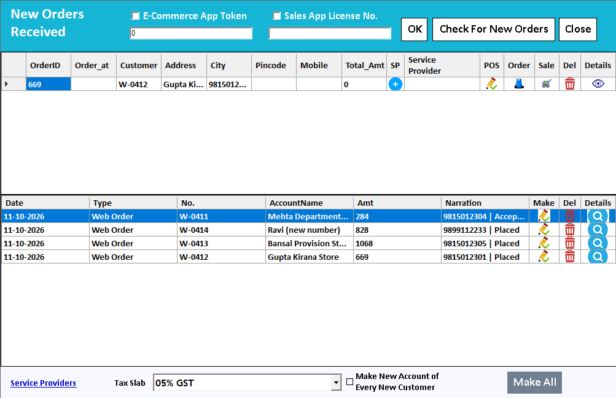The width and height of the screenshot is (616, 398).
Task: Select the OrderID cell 669
Action: (x=49, y=84)
